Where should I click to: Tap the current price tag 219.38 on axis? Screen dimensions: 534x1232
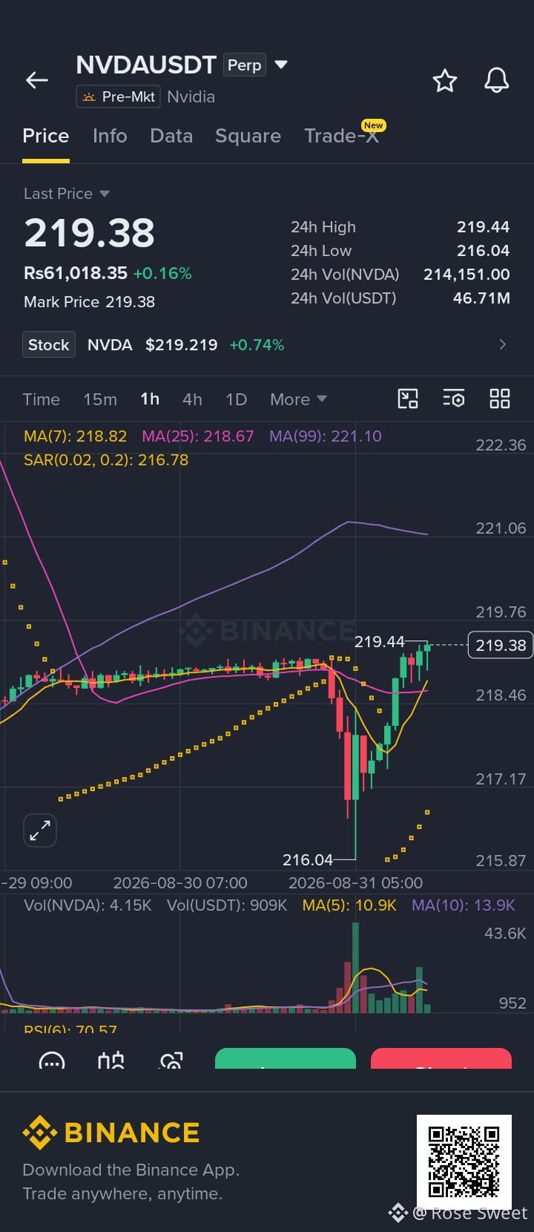tap(501, 645)
